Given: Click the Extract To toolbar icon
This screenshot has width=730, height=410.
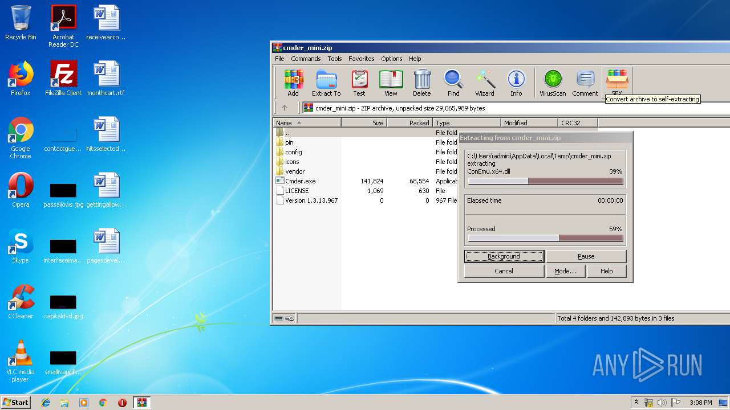Looking at the screenshot, I should (326, 83).
